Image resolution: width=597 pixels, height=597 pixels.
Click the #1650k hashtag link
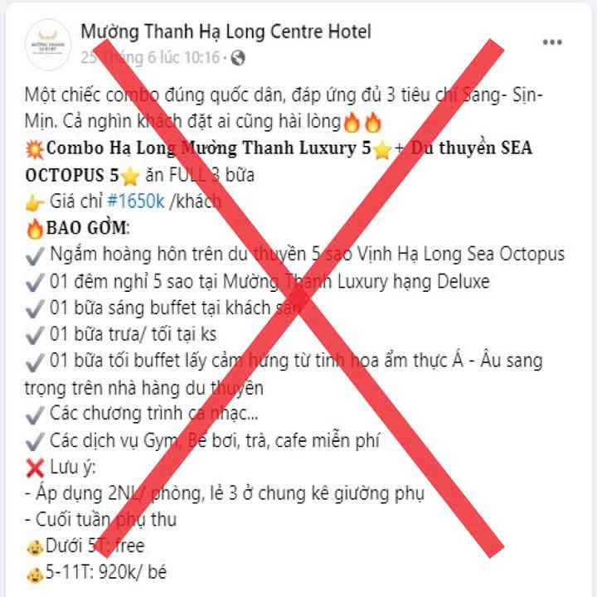coord(136,201)
